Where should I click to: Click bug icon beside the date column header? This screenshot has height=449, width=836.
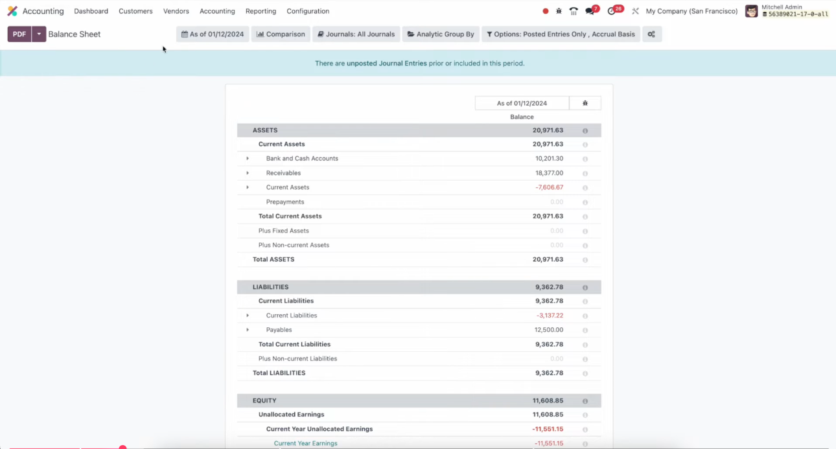click(585, 103)
